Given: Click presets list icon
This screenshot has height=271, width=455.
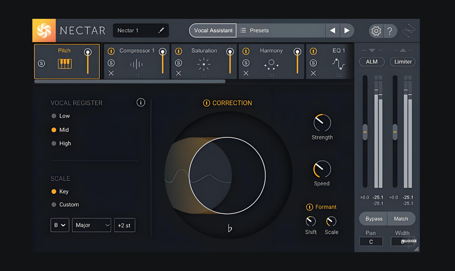Looking at the screenshot, I should (243, 31).
